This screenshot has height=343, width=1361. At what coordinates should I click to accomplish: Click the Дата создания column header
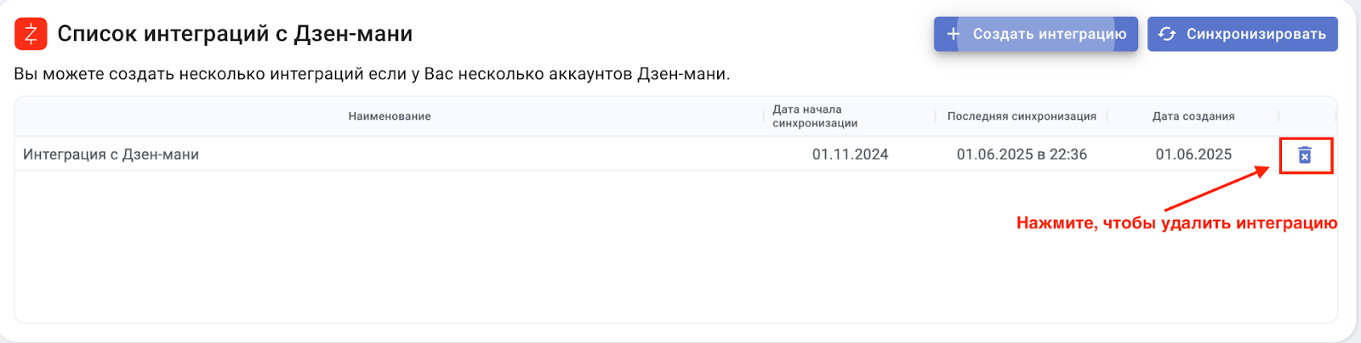tap(1193, 116)
